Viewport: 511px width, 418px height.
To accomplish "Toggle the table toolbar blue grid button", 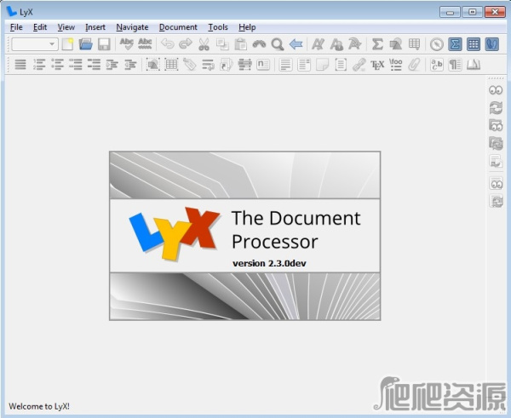I will (x=474, y=44).
